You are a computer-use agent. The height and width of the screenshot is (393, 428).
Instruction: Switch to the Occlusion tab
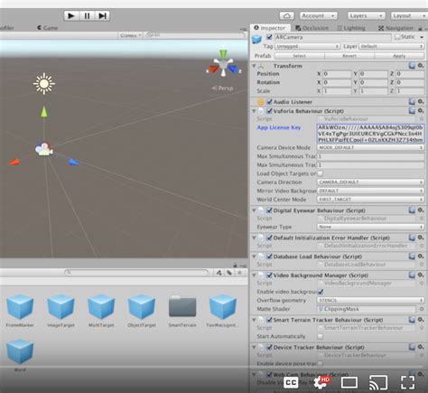(312, 28)
